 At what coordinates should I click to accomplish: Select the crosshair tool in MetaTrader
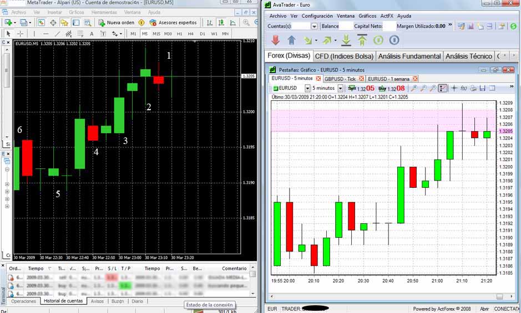click(x=20, y=34)
